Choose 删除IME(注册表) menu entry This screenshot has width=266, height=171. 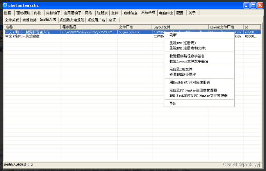pos(199,43)
